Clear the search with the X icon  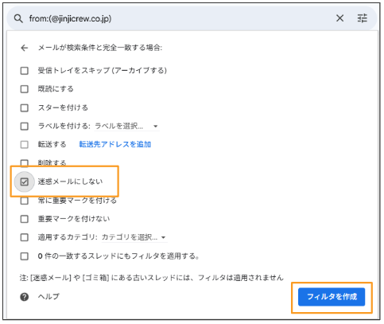pyautogui.click(x=339, y=18)
